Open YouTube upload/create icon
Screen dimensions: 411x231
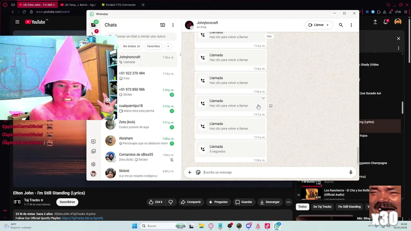click(x=375, y=22)
